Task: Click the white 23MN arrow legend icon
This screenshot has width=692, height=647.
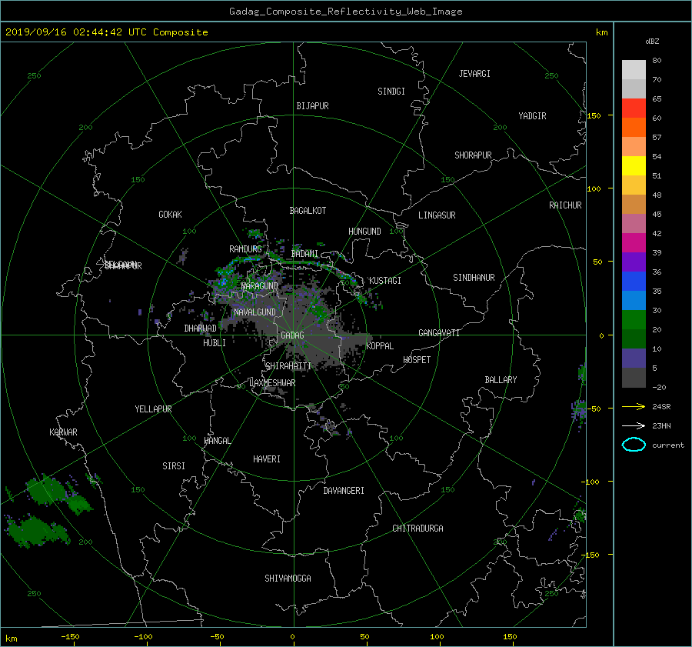Action: (x=634, y=425)
